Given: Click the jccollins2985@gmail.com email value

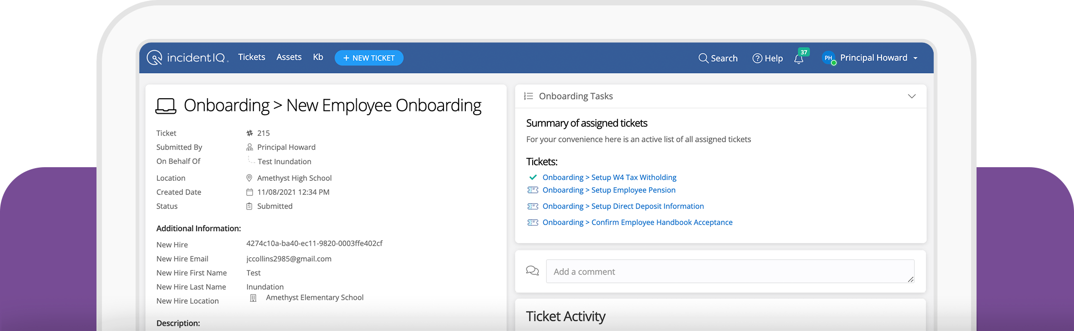Looking at the screenshot, I should [x=288, y=259].
